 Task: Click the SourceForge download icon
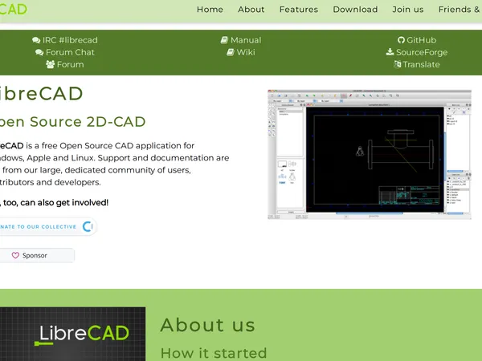click(x=390, y=52)
